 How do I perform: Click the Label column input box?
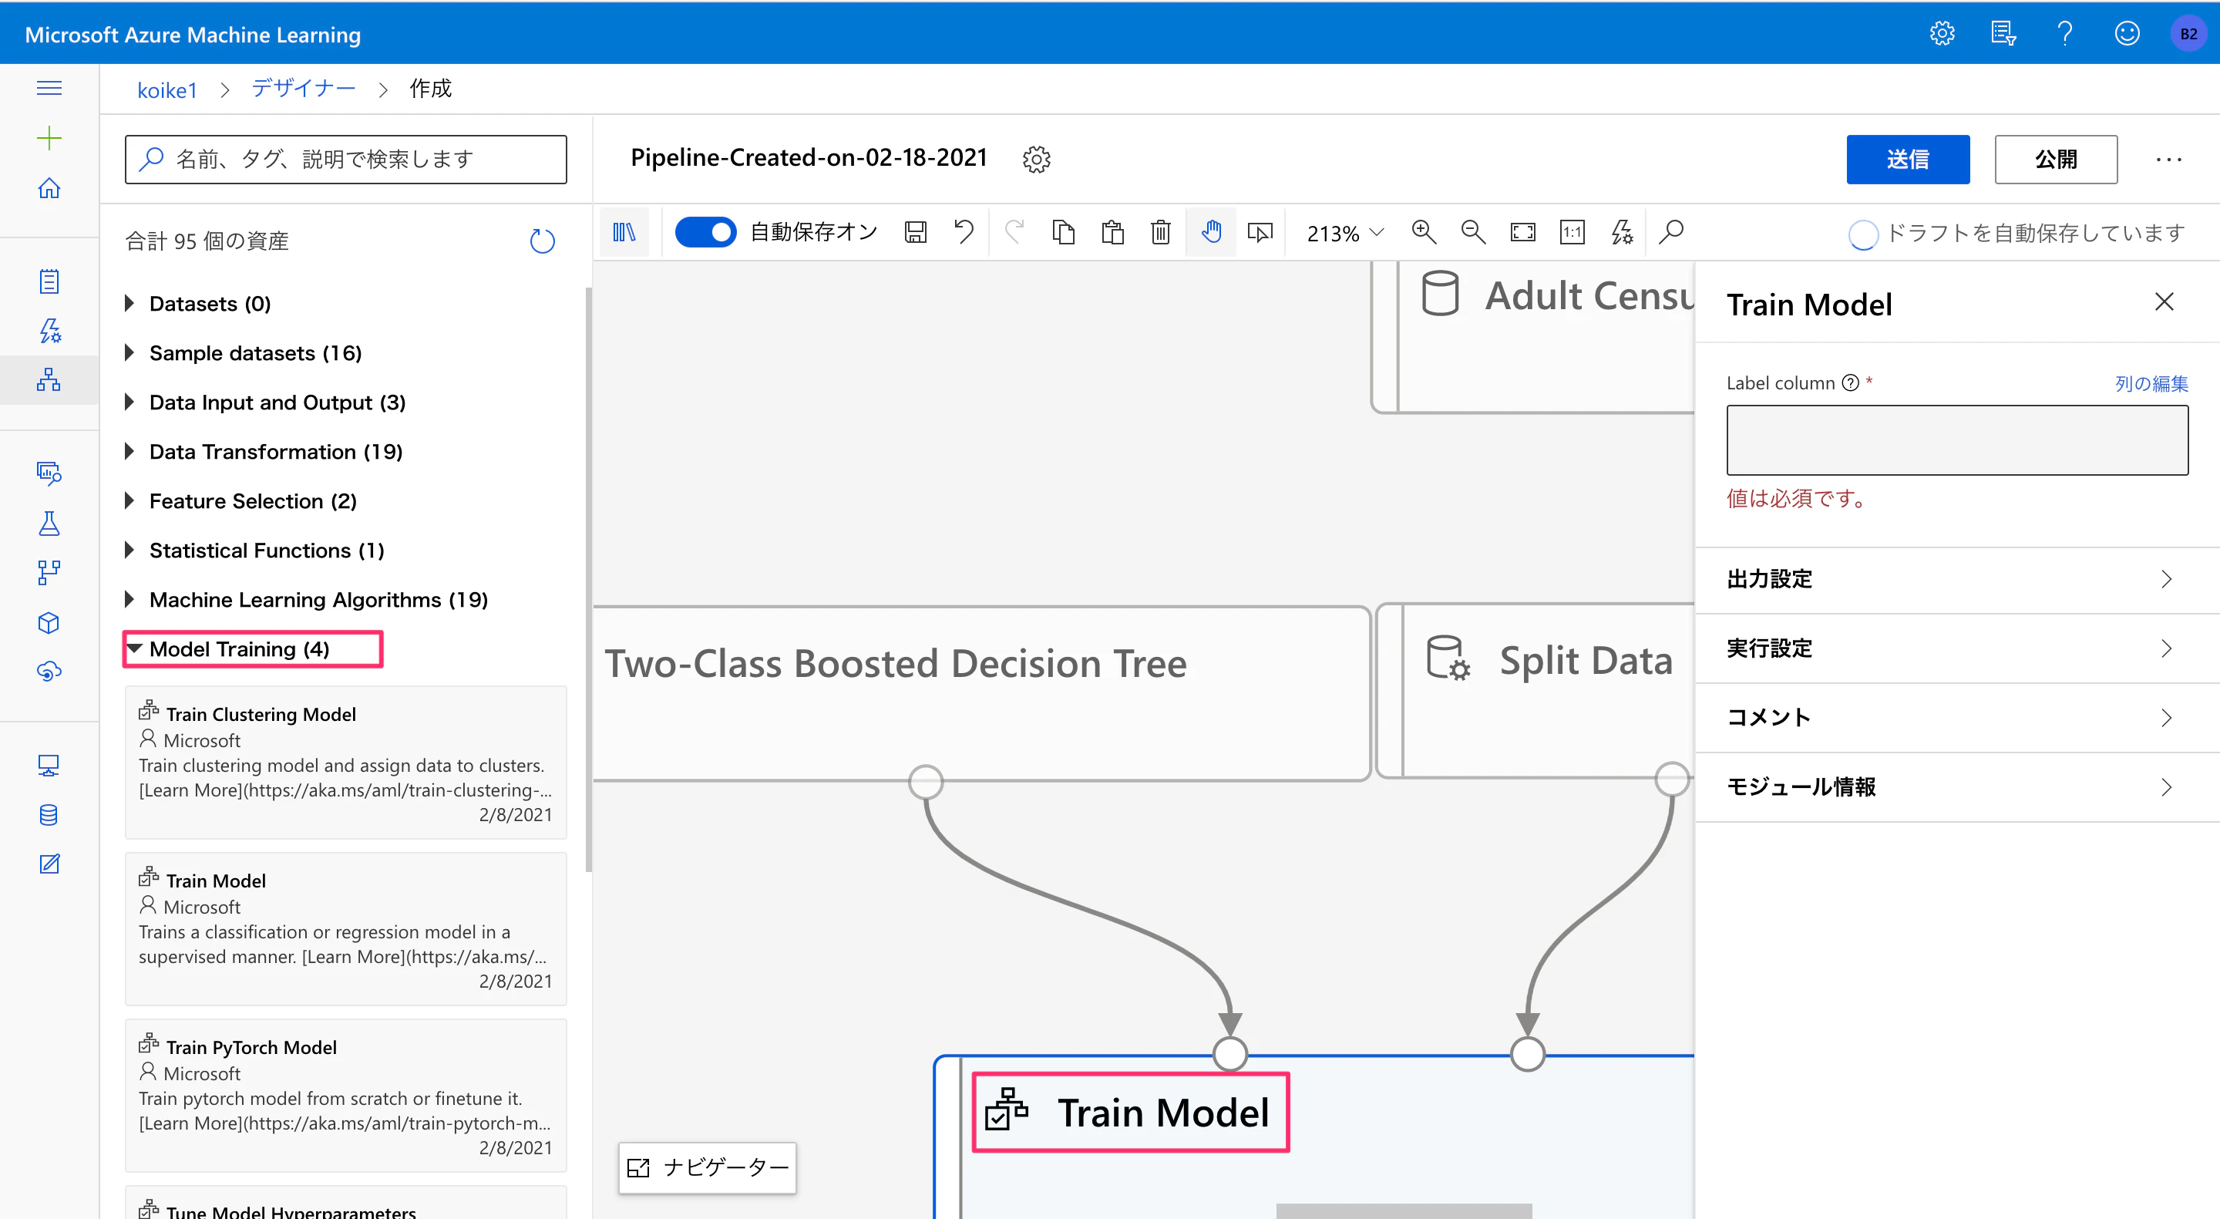click(x=1956, y=439)
